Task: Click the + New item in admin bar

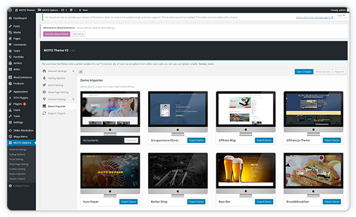Action: 83,10
